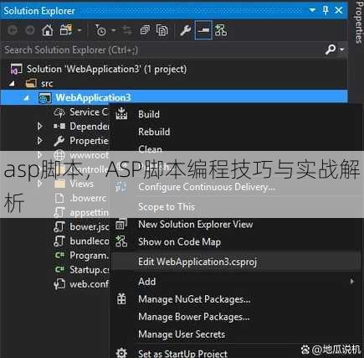Toggle the Preview Selected Items button
This screenshot has height=358, width=364.
(203, 30)
